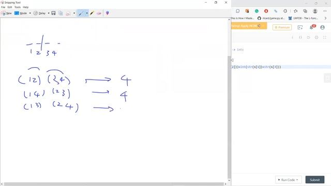Click the curly braces format icon
The height and width of the screenshot is (186, 331).
(300, 37)
